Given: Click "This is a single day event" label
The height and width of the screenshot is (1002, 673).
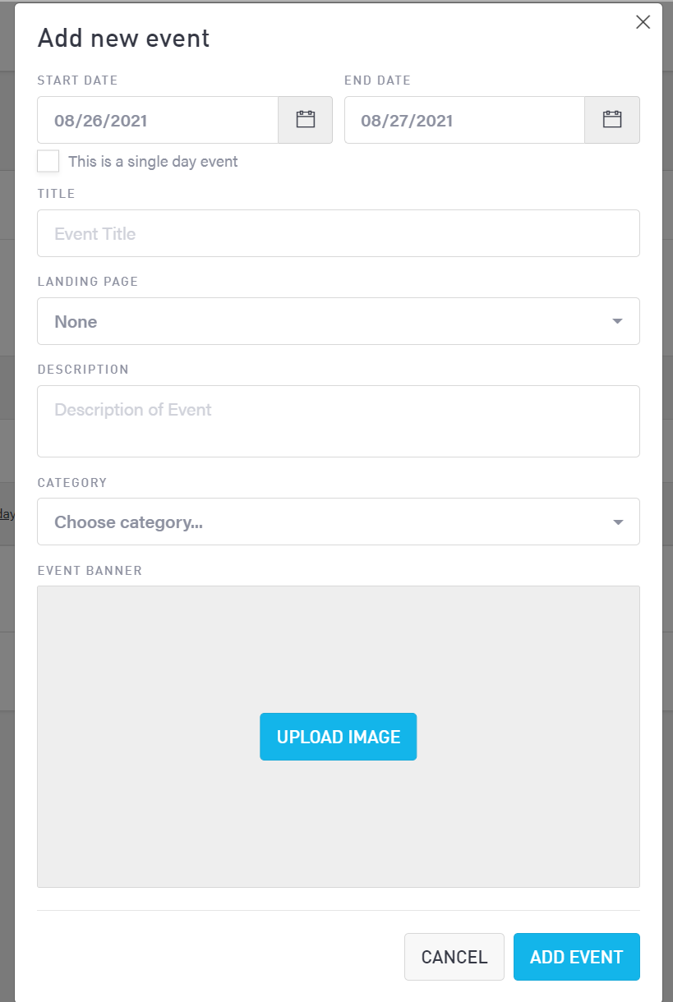Looking at the screenshot, I should point(153,162).
